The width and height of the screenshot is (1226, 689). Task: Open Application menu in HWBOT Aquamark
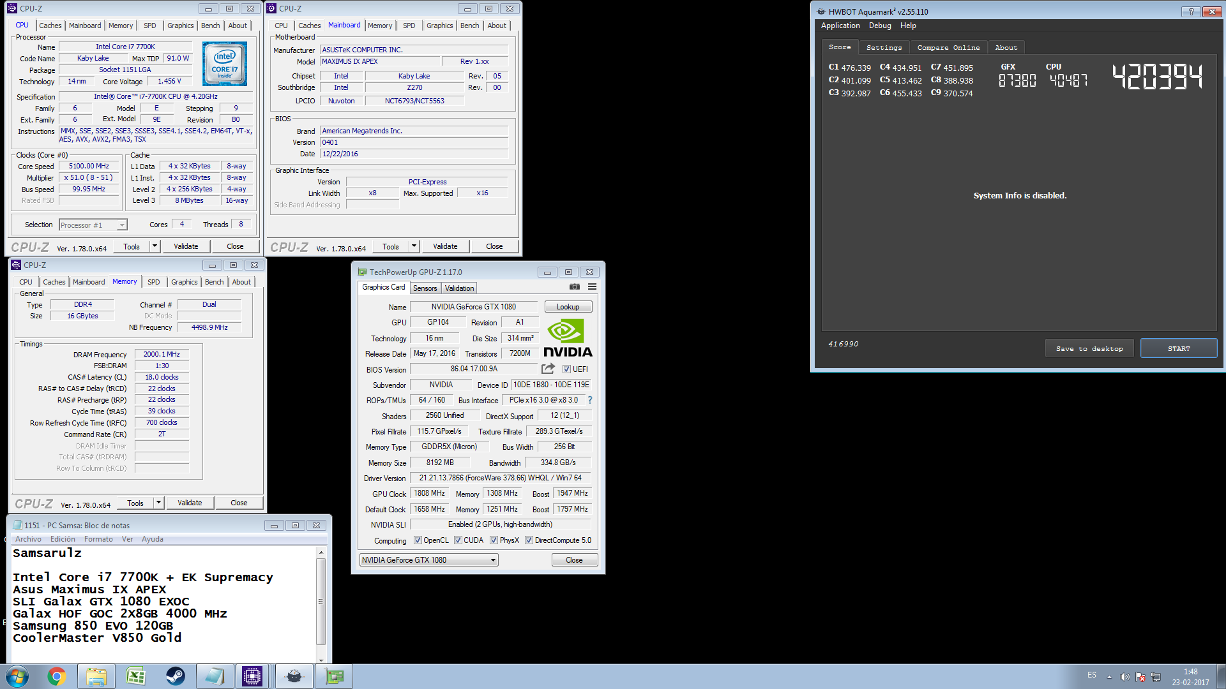tap(840, 26)
